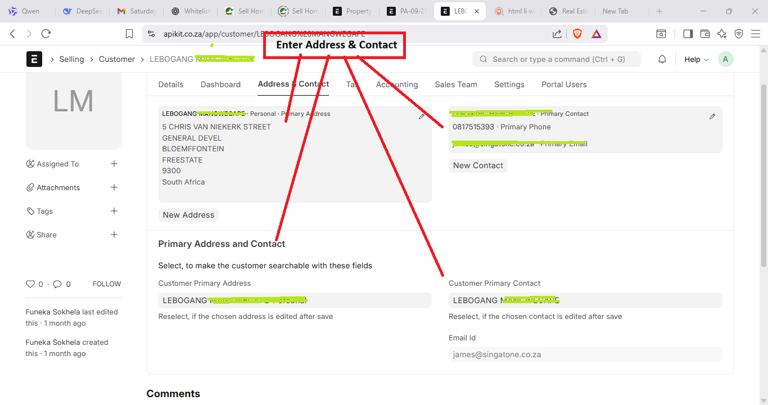Open the Sales Team tab
Viewport: 768px width, 405px height.
(x=456, y=84)
